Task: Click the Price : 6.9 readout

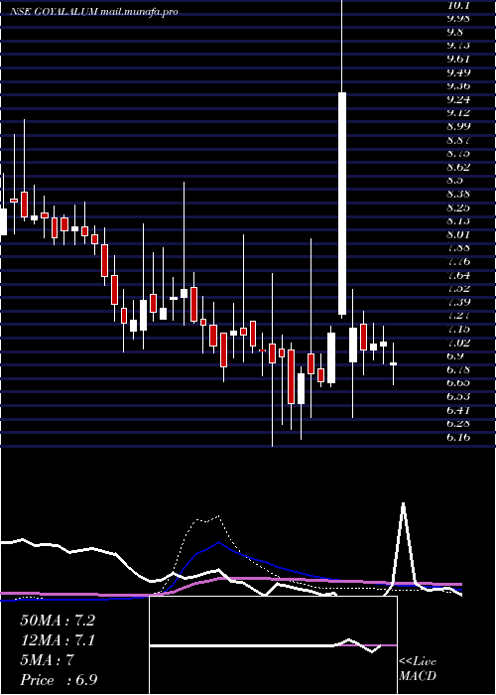Action: pyautogui.click(x=59, y=680)
